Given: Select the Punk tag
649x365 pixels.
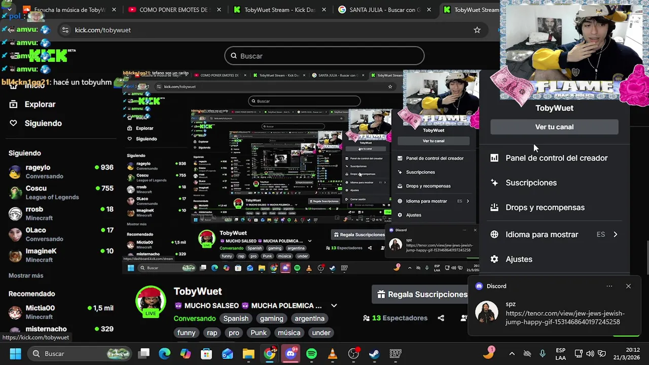Looking at the screenshot, I should pyautogui.click(x=259, y=333).
